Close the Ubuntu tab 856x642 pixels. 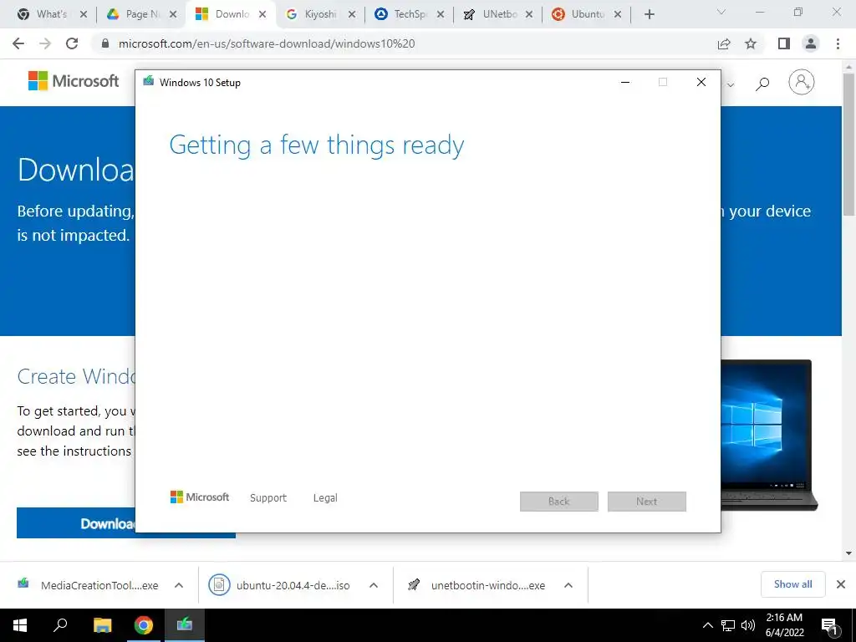tap(618, 15)
